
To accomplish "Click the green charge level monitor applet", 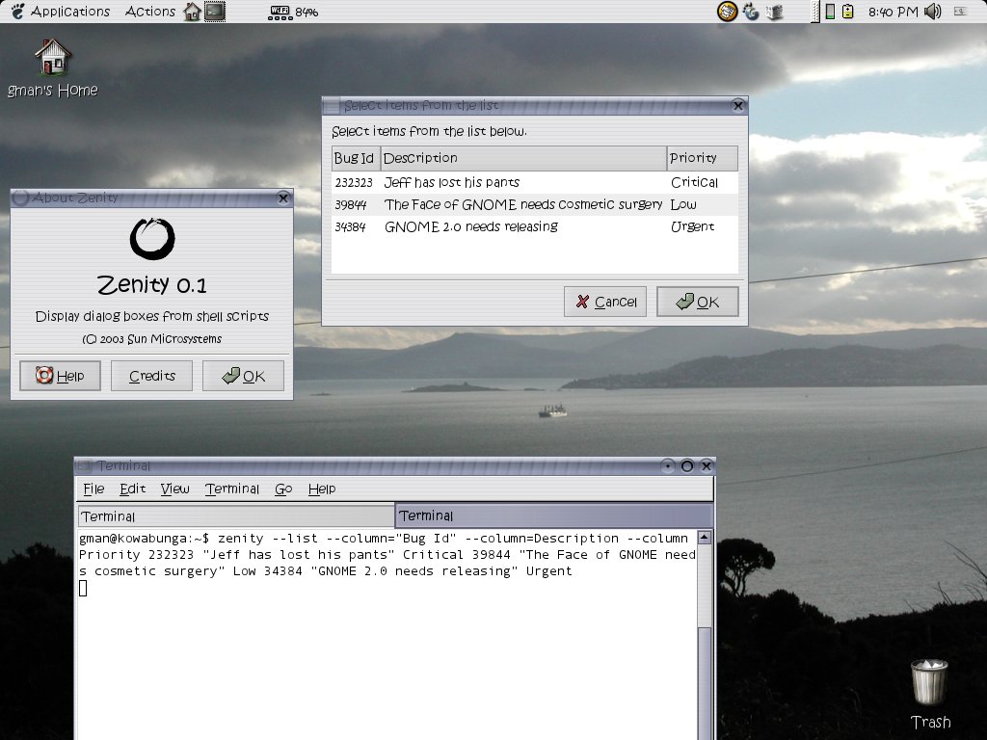I will (x=830, y=12).
